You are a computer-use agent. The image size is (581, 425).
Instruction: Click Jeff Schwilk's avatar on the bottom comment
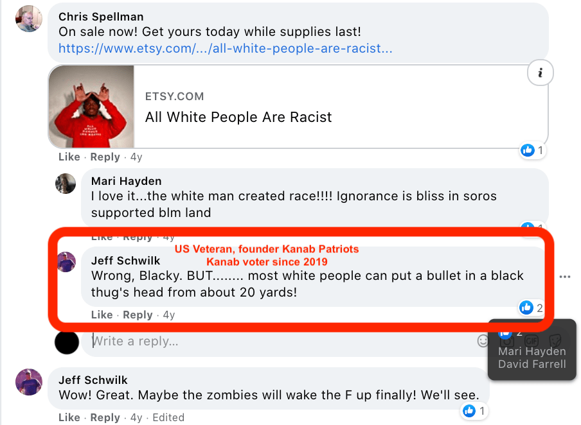point(29,383)
